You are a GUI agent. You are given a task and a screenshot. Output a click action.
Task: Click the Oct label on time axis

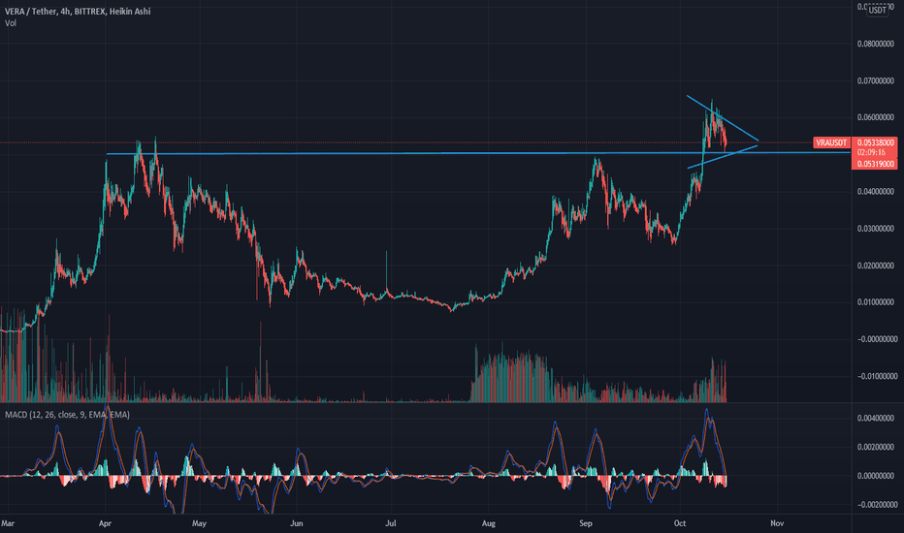coord(680,523)
